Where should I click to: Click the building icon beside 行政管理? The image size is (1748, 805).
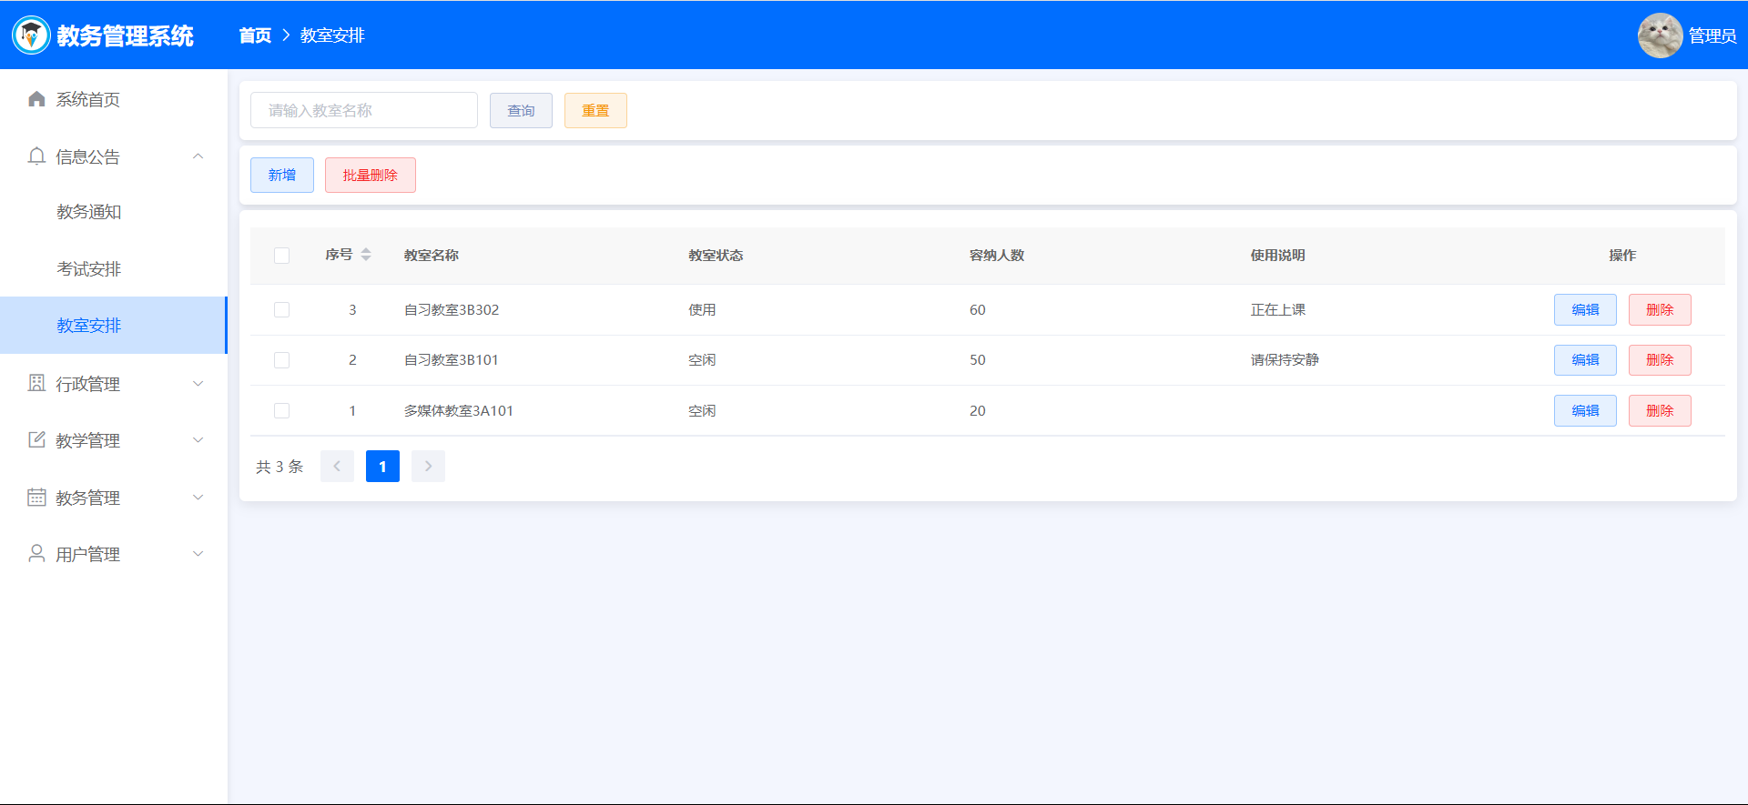pyautogui.click(x=36, y=383)
